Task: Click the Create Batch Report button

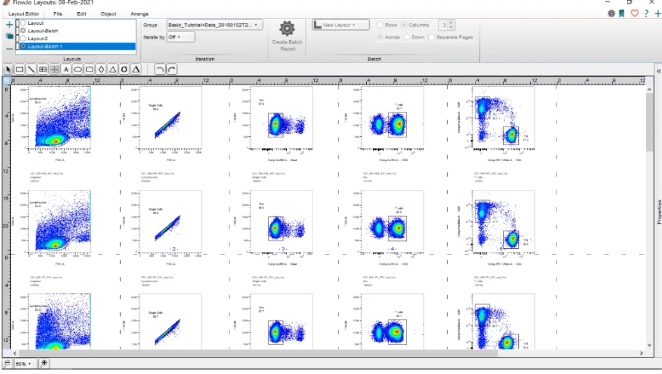Action: pos(287,35)
